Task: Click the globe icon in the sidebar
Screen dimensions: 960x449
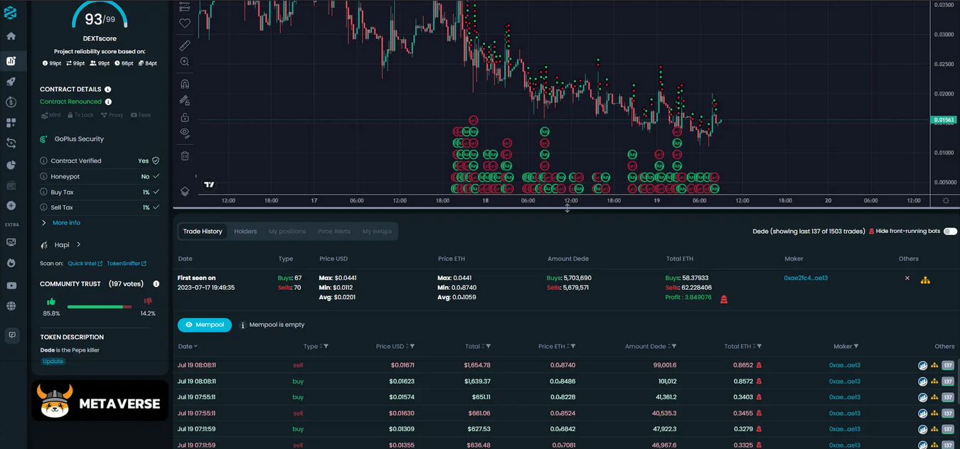Action: tap(11, 306)
